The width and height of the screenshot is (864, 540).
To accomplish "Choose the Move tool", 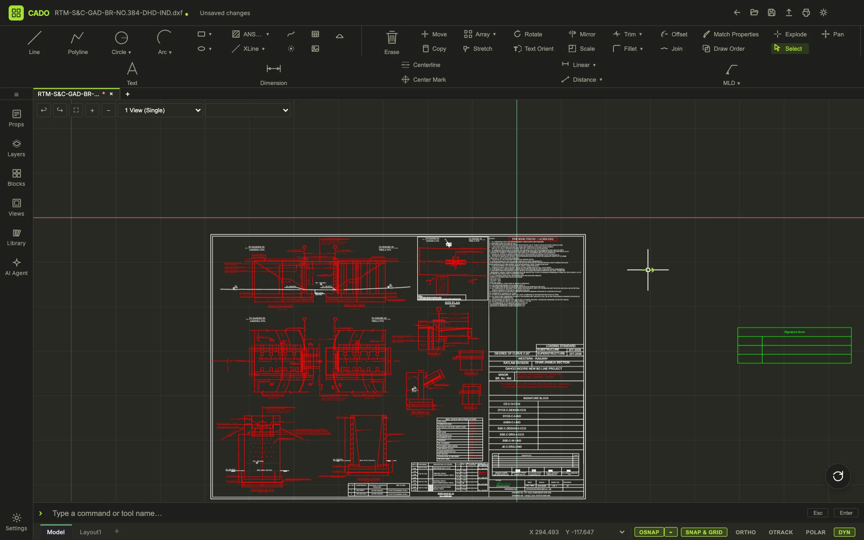I will 434,34.
